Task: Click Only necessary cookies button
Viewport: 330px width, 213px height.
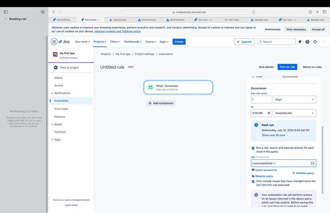Action: [x=296, y=29]
